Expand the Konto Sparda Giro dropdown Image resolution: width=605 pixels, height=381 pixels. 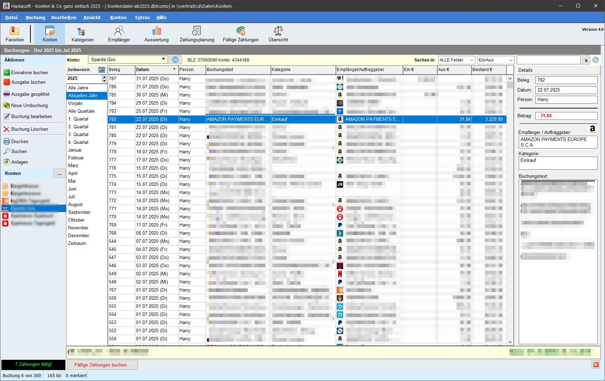163,59
